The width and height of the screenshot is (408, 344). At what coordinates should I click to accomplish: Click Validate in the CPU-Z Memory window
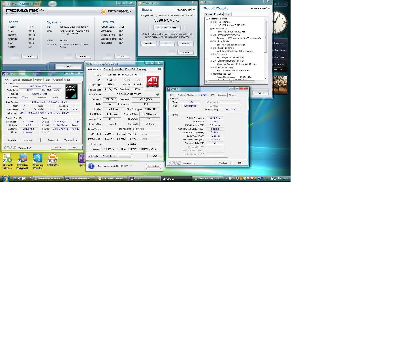click(223, 163)
